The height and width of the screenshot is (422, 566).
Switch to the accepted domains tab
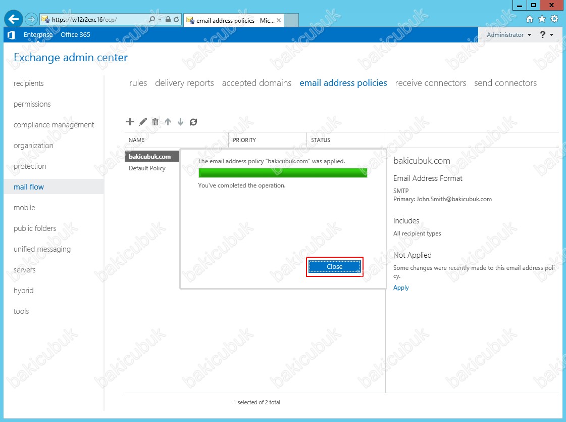click(x=256, y=83)
